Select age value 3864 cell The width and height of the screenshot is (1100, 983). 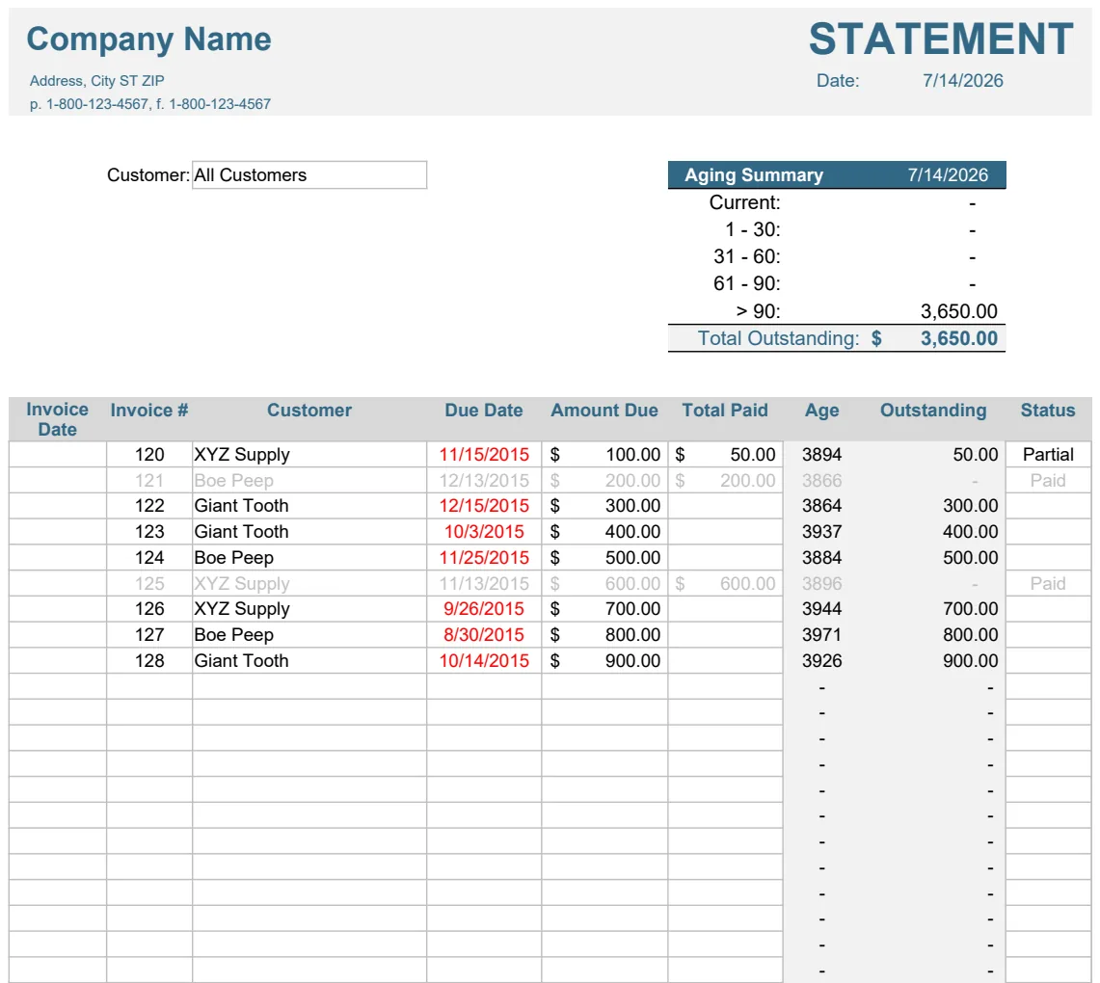click(x=821, y=506)
